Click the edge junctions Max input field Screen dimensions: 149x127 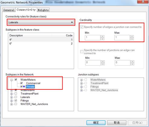coord(122,63)
